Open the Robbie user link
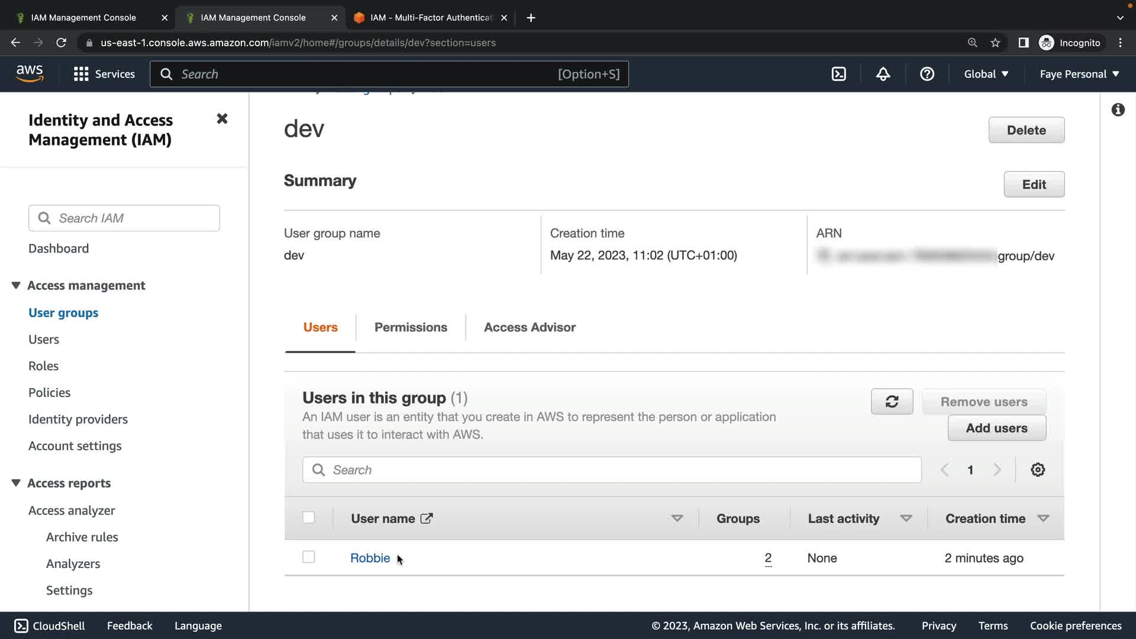Viewport: 1136px width, 639px height. tap(370, 558)
